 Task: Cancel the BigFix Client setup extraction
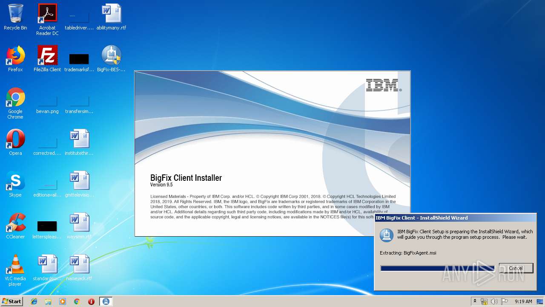(x=516, y=268)
